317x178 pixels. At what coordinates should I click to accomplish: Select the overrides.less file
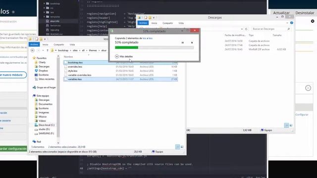tap(120, 67)
